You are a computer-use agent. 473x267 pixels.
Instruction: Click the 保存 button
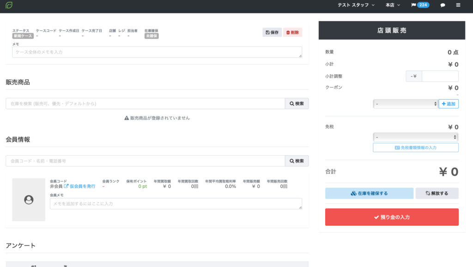coord(272,32)
